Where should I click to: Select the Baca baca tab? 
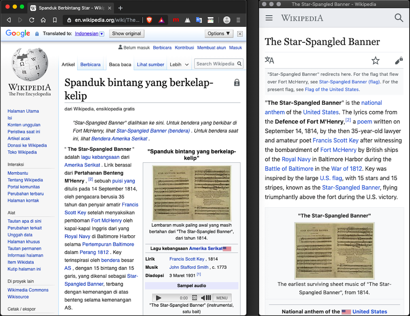pyautogui.click(x=120, y=65)
